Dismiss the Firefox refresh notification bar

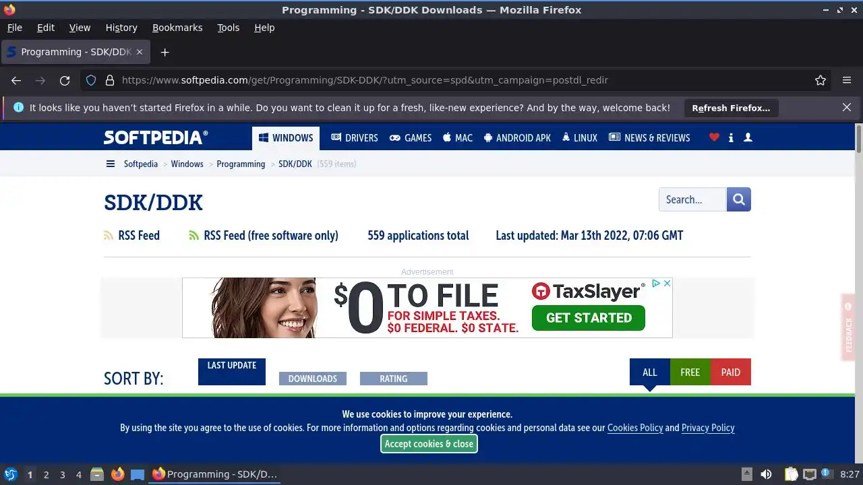[x=847, y=108]
